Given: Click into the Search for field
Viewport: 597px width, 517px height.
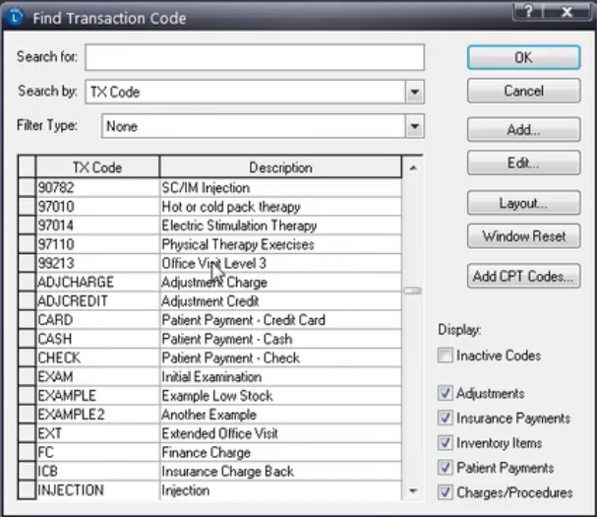Looking at the screenshot, I should tap(255, 57).
